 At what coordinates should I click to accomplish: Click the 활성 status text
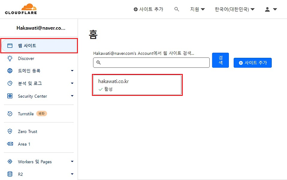click(108, 89)
